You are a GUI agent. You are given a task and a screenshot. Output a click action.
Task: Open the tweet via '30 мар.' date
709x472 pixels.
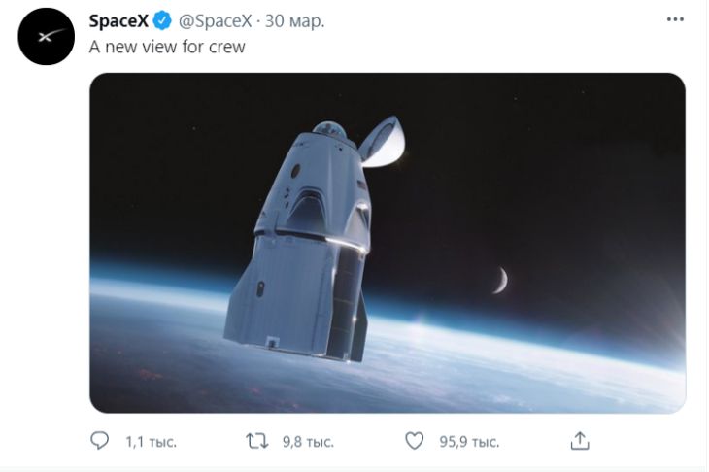point(297,21)
